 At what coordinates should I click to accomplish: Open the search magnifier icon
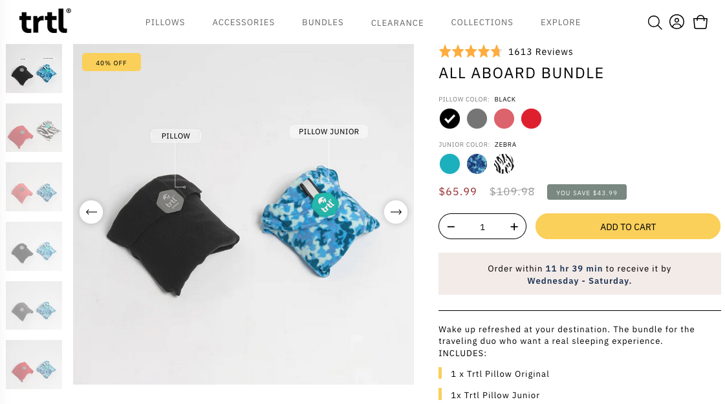click(x=655, y=22)
